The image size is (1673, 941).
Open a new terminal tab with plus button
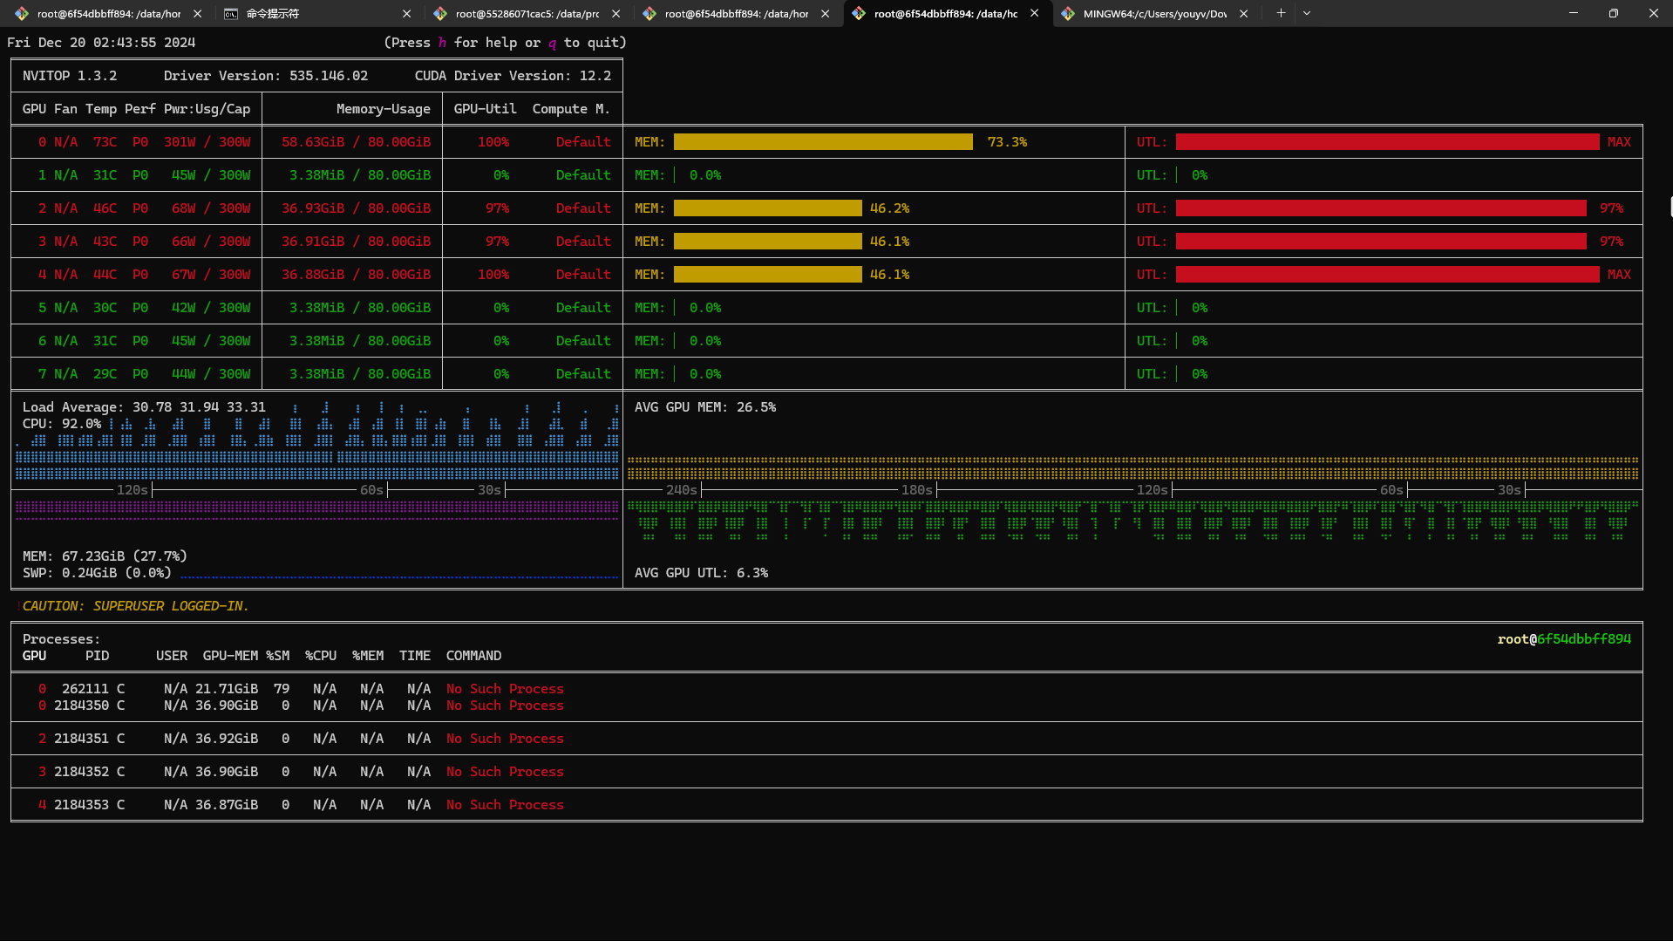pyautogui.click(x=1281, y=13)
